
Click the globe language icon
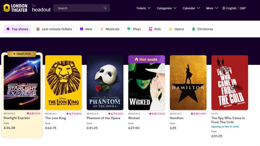pyautogui.click(x=224, y=8)
